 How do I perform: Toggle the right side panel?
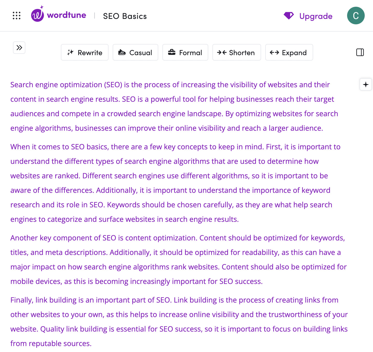pos(360,52)
